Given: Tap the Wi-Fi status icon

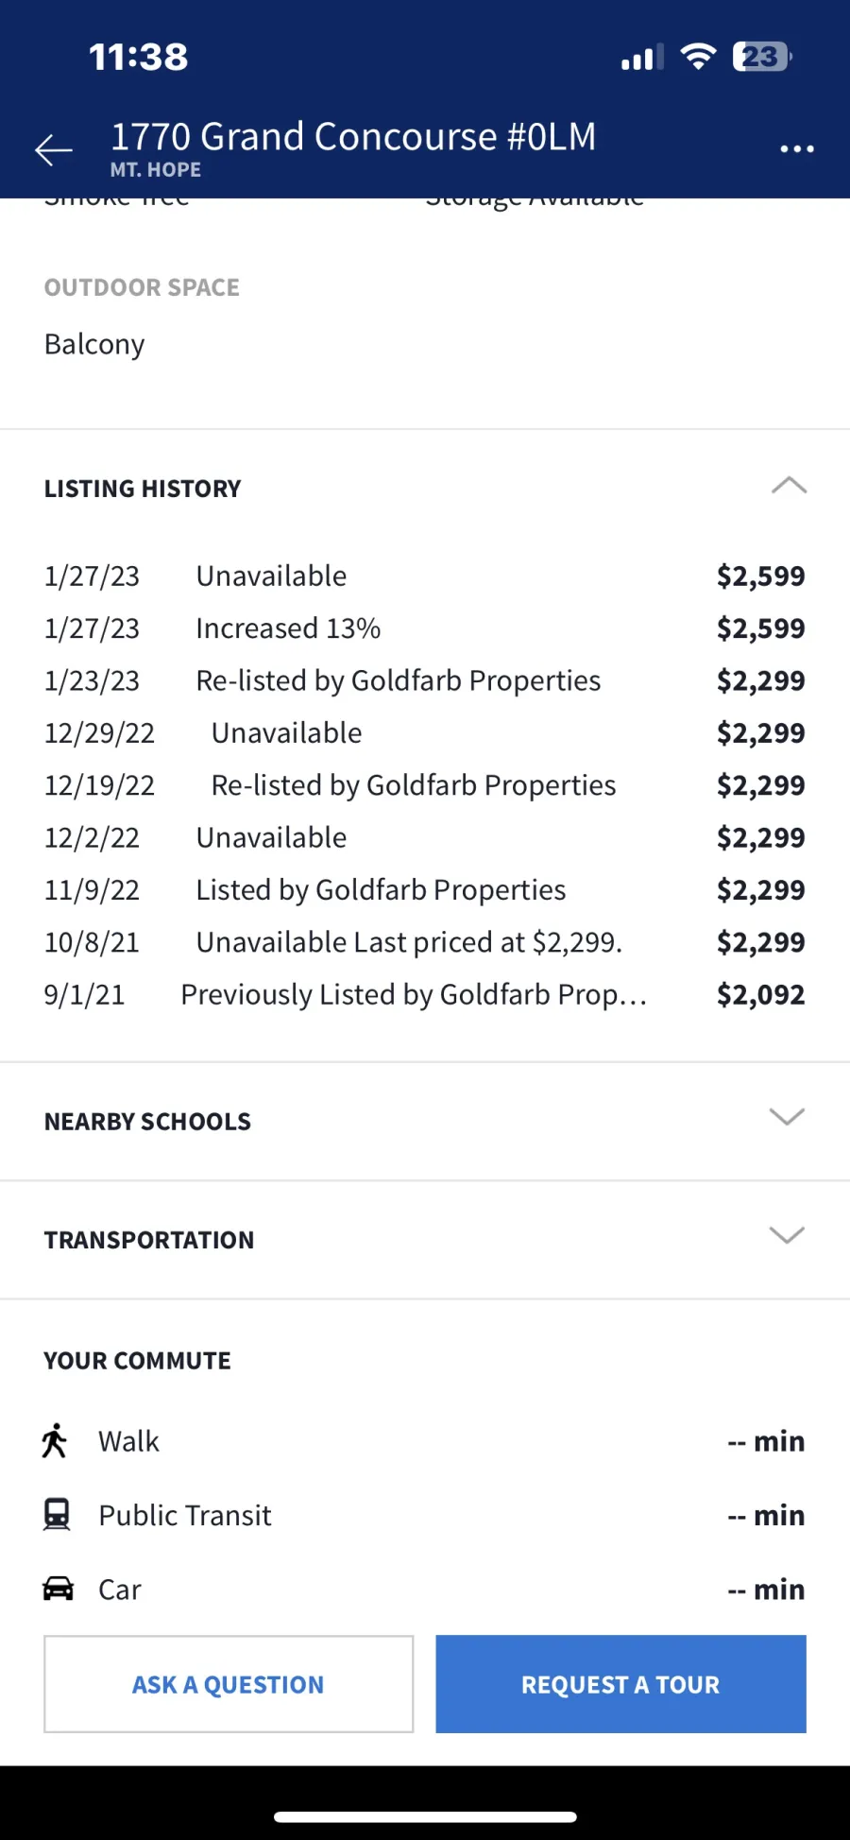Looking at the screenshot, I should point(698,57).
